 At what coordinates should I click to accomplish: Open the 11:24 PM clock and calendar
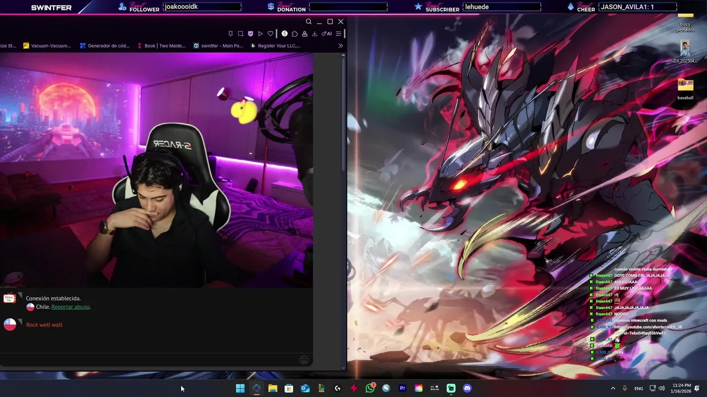point(682,388)
